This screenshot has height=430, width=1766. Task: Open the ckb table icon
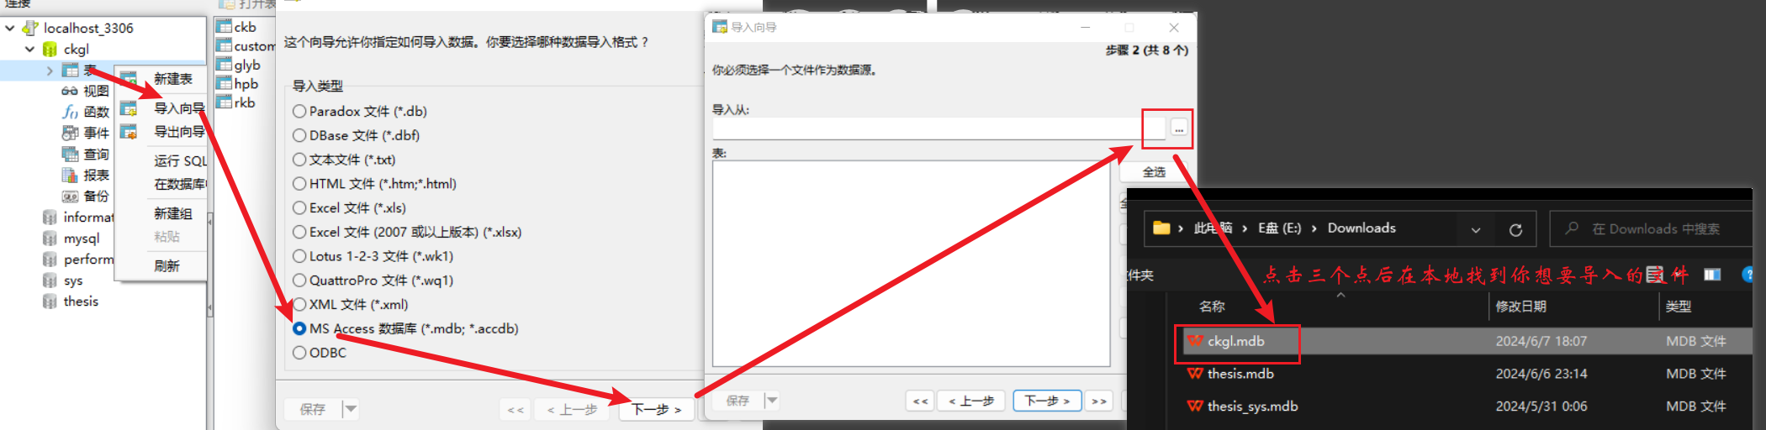pos(224,26)
